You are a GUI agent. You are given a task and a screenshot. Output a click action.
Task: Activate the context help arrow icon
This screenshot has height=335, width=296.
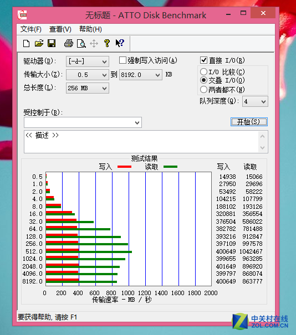tap(120, 43)
